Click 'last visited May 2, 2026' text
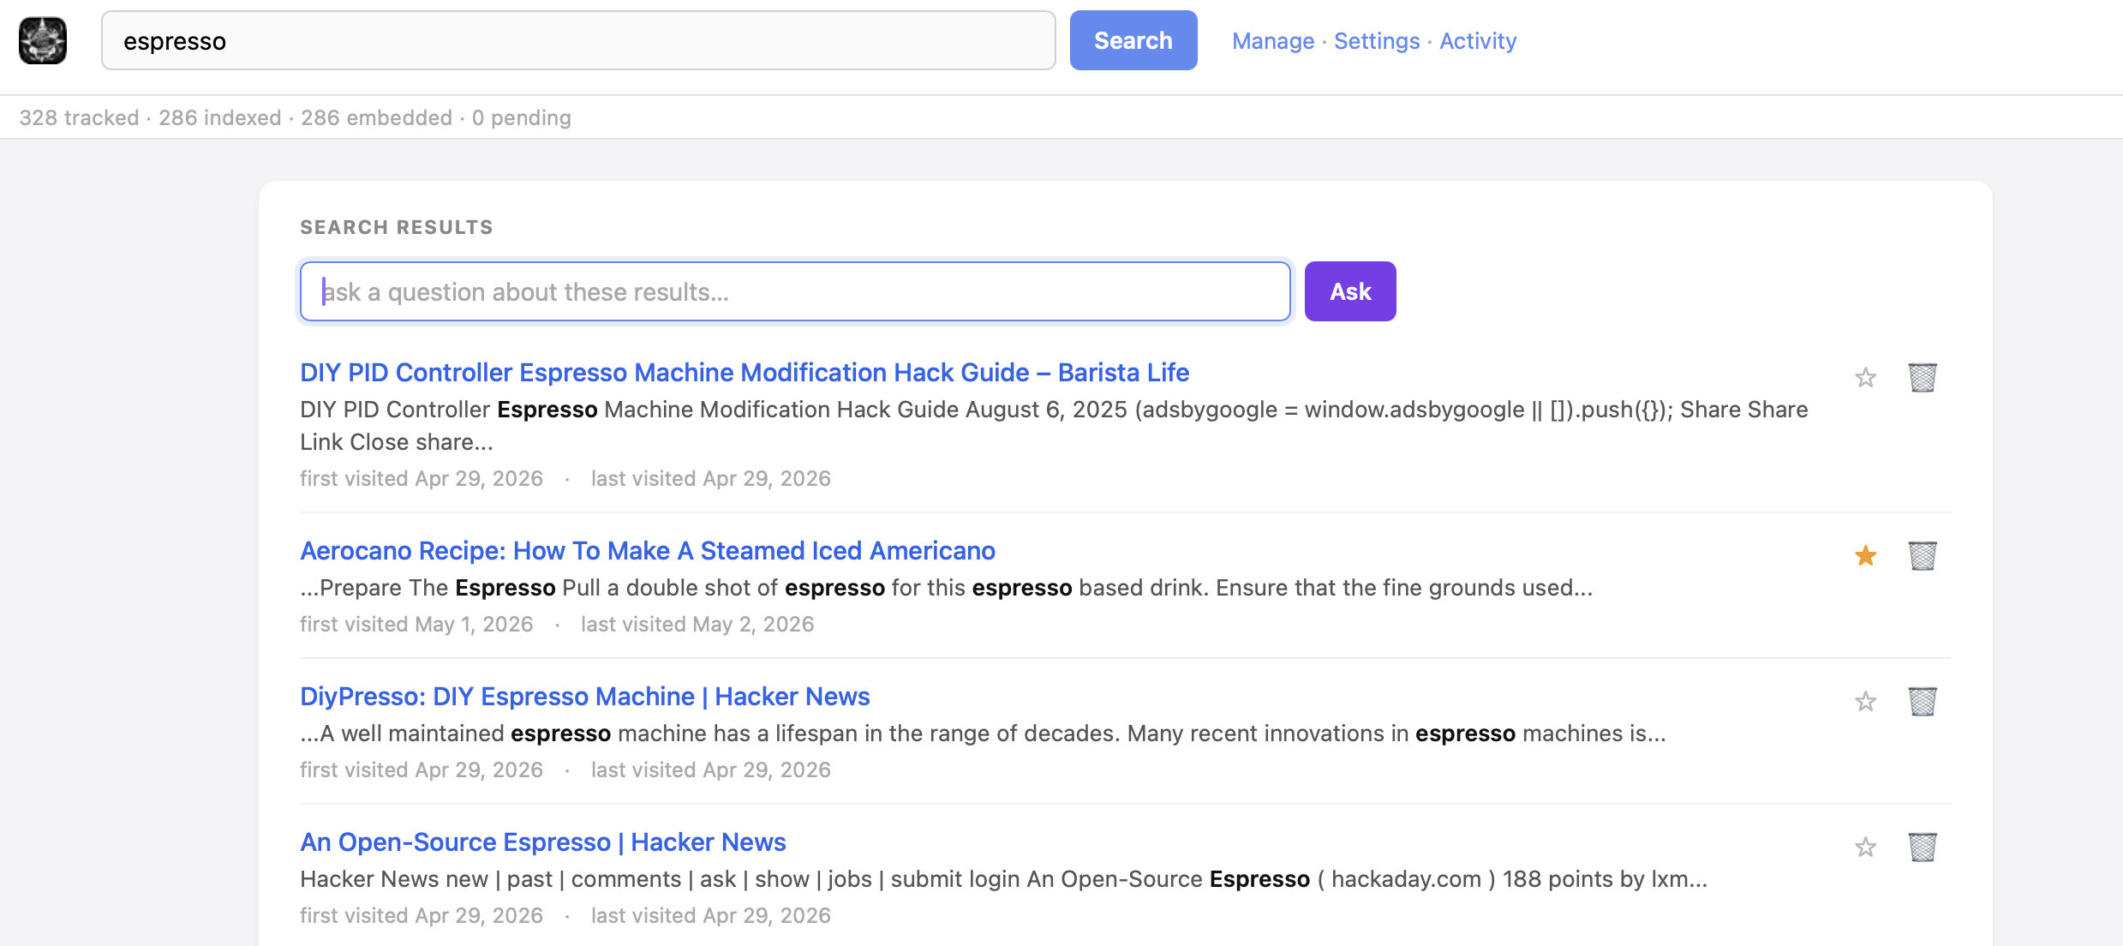The width and height of the screenshot is (2123, 946). tap(697, 624)
